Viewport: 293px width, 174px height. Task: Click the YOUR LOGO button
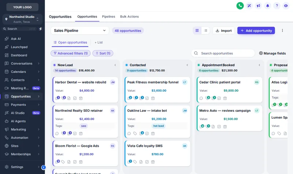(22, 7)
